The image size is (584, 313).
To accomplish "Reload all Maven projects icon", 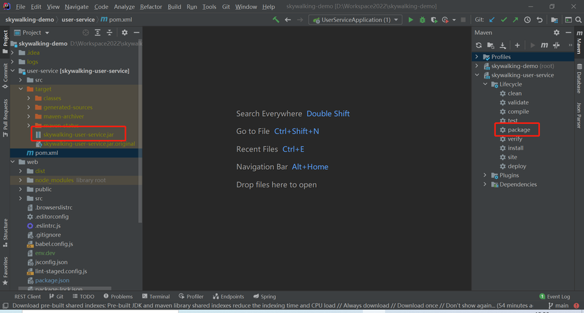I will pos(479,45).
